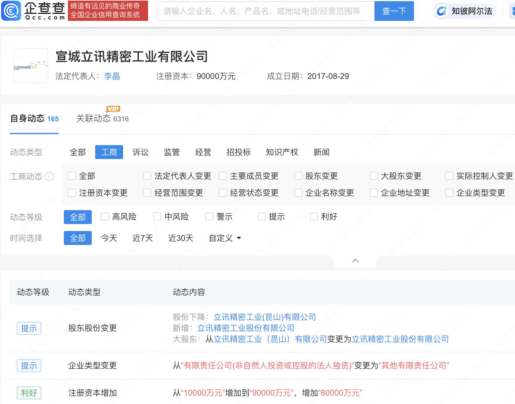Open 立讯精密工业(昆山)有限公司 after 股份下降
Screen dimensions: 515x404
pos(265,317)
